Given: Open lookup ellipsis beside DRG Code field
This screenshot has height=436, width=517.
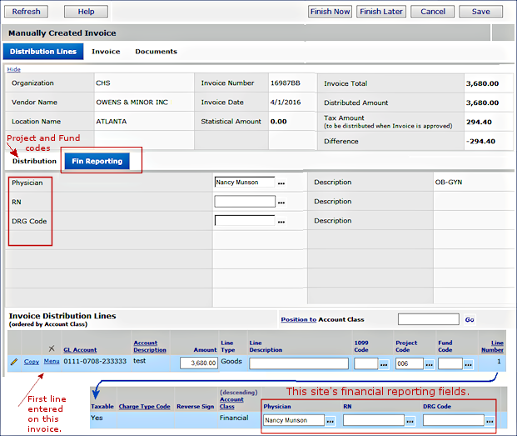Looking at the screenshot, I should (281, 222).
